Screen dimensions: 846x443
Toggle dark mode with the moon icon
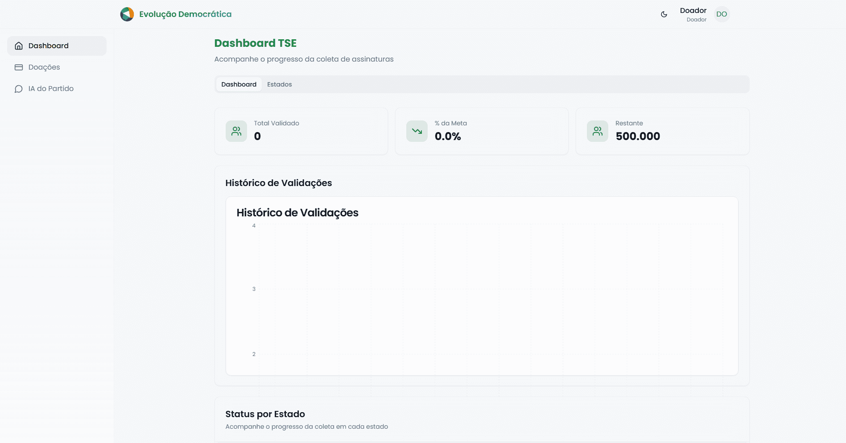664,14
